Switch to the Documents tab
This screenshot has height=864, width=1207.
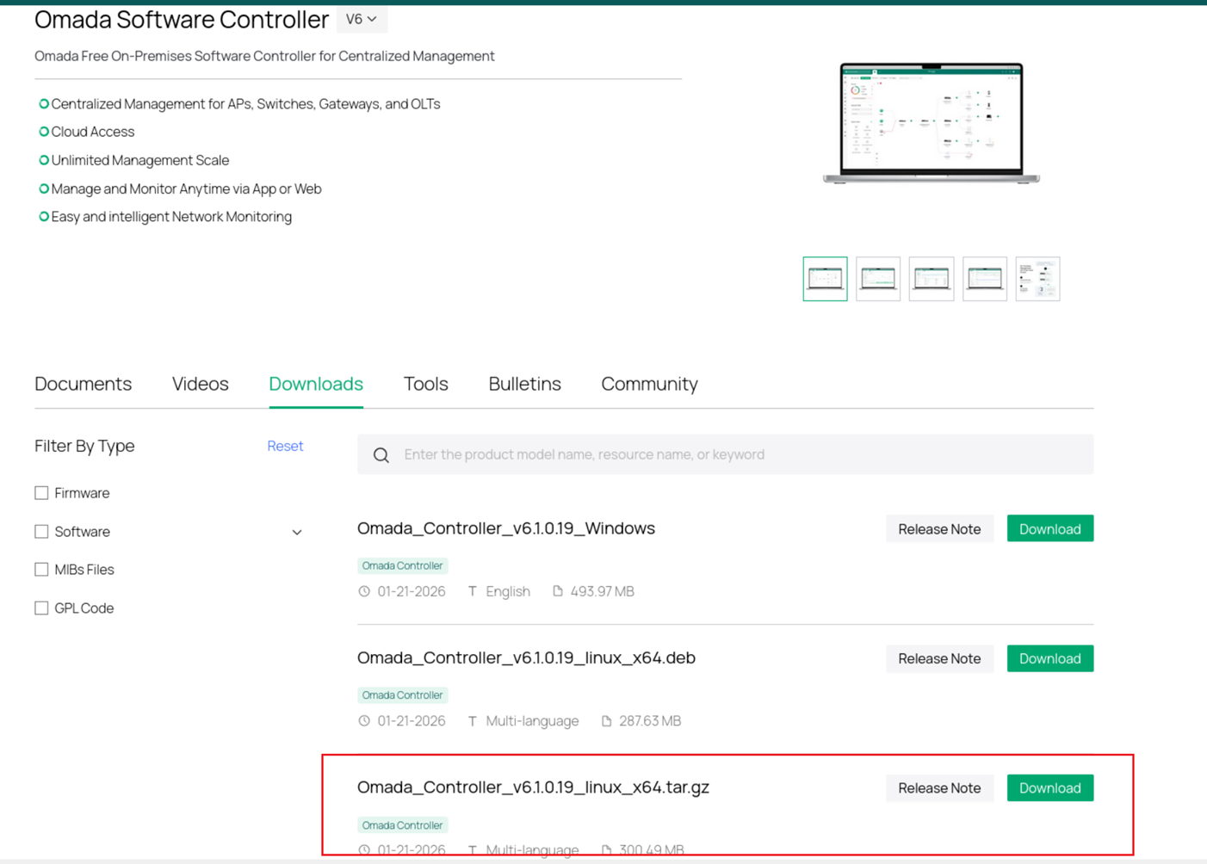pyautogui.click(x=83, y=384)
